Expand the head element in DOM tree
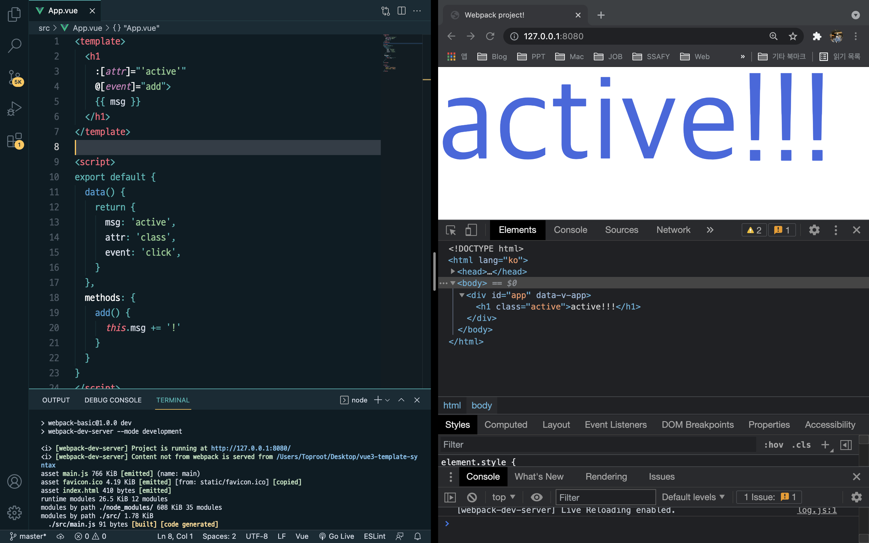The image size is (869, 543). coord(453,271)
